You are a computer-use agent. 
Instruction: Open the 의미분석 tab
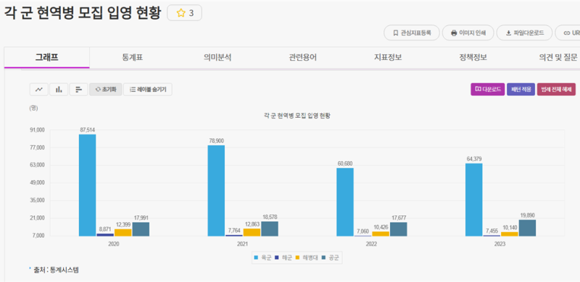[x=217, y=58]
